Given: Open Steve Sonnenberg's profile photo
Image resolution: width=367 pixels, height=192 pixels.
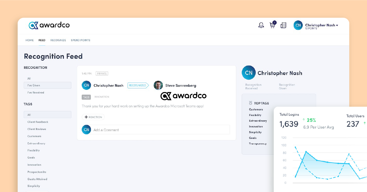Looking at the screenshot, I should click(x=158, y=85).
